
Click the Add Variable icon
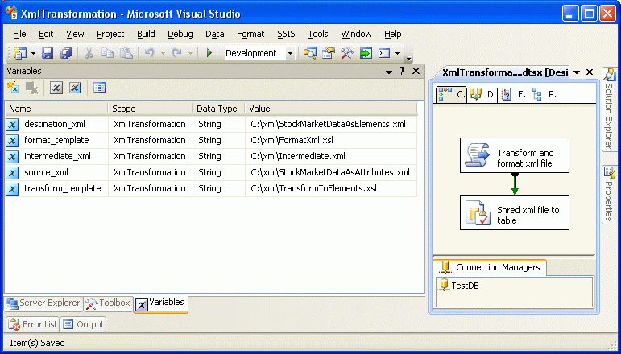(13, 88)
